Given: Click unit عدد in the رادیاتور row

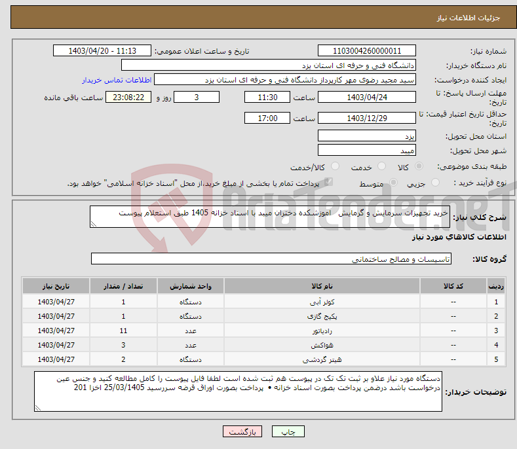Looking at the screenshot, I should 191,331.
